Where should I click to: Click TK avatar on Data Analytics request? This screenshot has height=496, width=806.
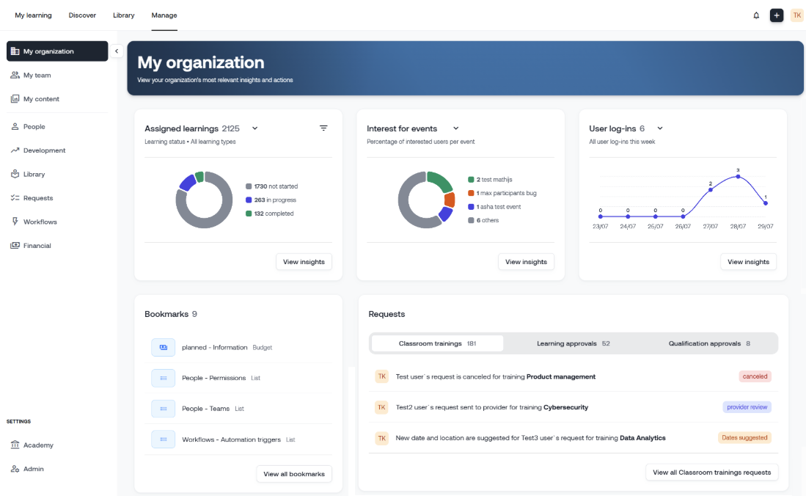[381, 438]
